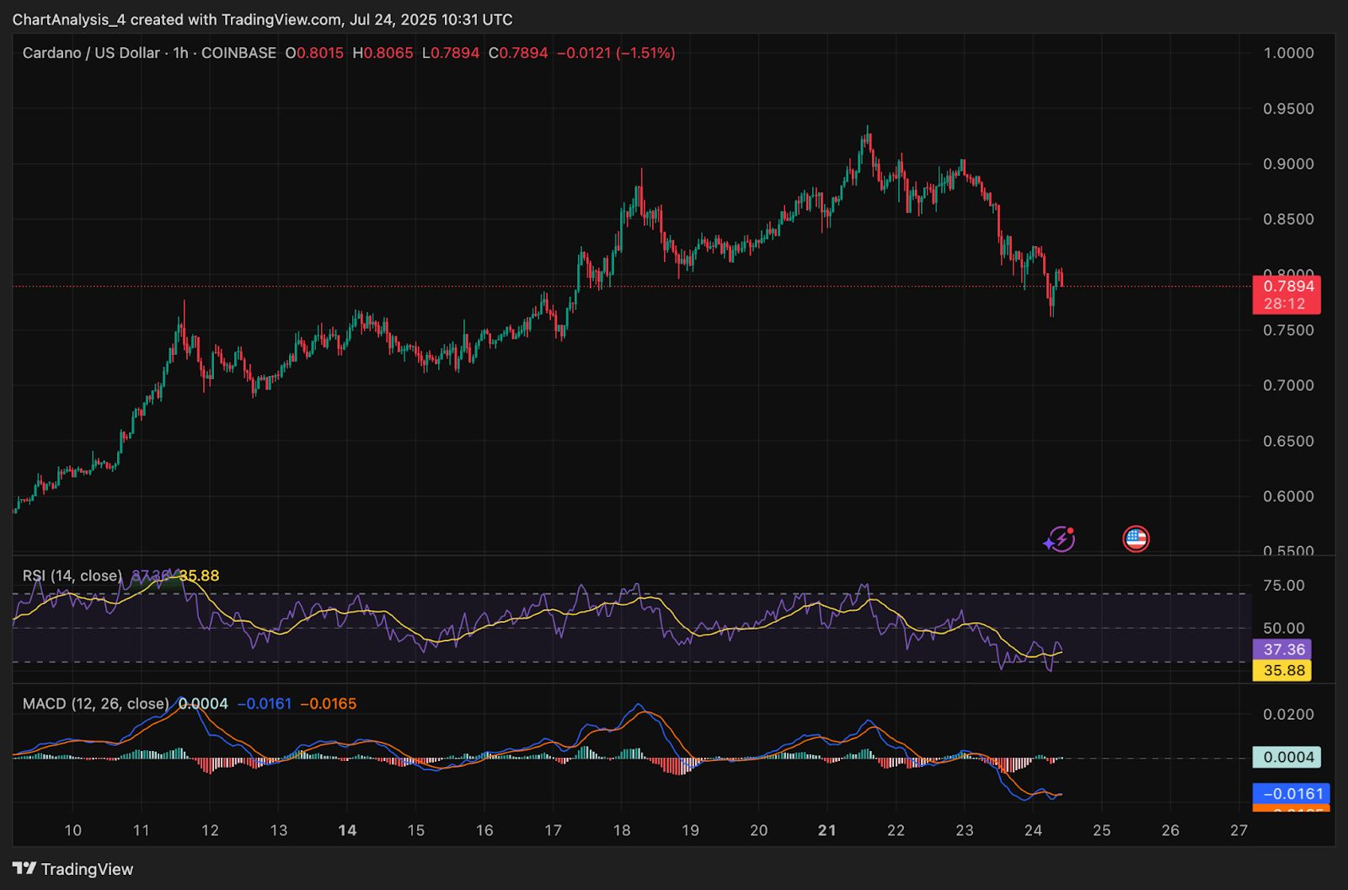Viewport: 1348px width, 890px height.
Task: Open the RSI (14, close) indicator legend
Action: click(72, 576)
